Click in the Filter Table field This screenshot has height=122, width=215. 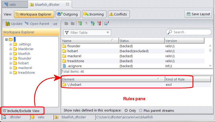(x=88, y=33)
